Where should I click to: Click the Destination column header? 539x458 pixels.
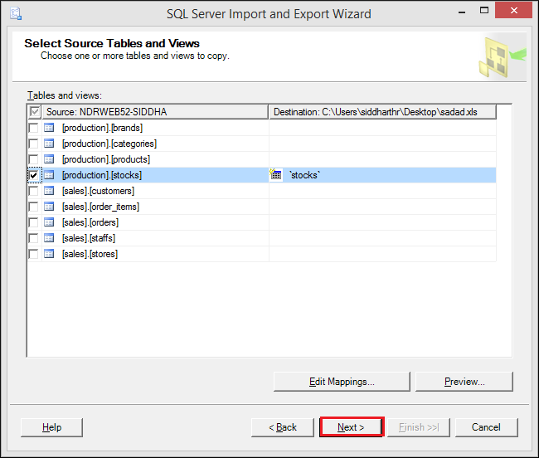pos(382,112)
